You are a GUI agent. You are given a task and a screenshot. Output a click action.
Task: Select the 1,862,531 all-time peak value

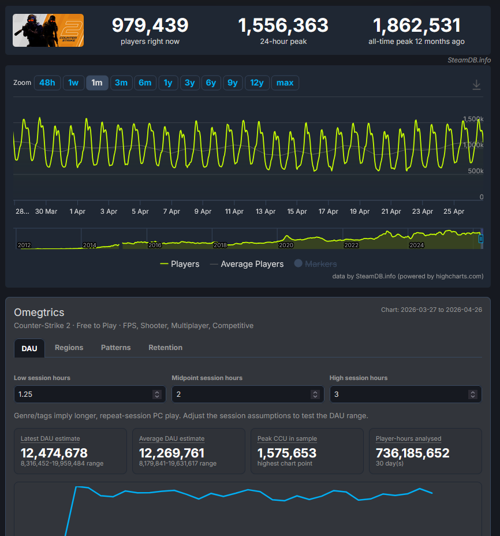pyautogui.click(x=417, y=25)
